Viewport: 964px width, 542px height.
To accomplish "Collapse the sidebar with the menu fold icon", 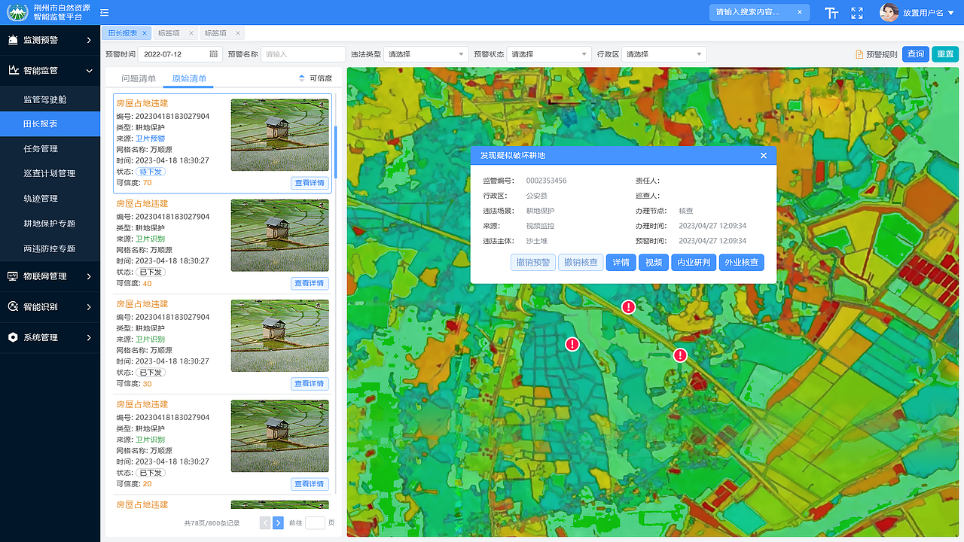I will click(105, 12).
